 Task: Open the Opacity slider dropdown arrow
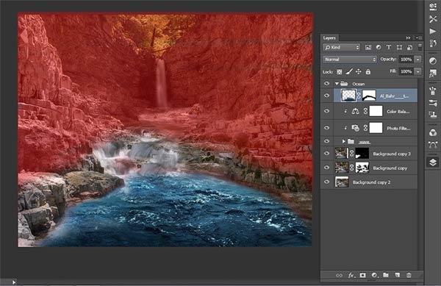pyautogui.click(x=418, y=60)
